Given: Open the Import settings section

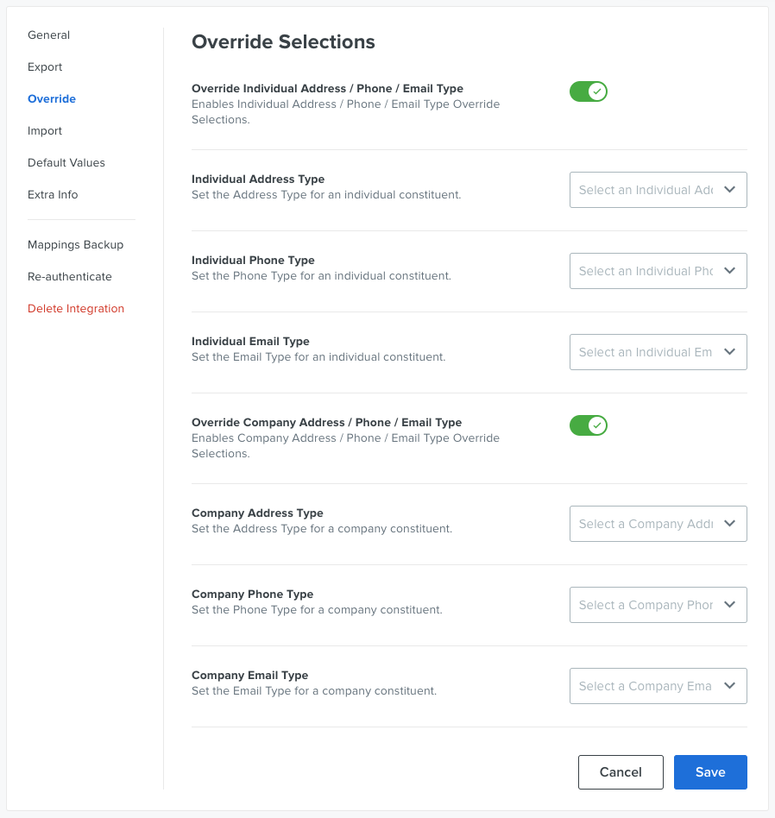Looking at the screenshot, I should pos(45,130).
